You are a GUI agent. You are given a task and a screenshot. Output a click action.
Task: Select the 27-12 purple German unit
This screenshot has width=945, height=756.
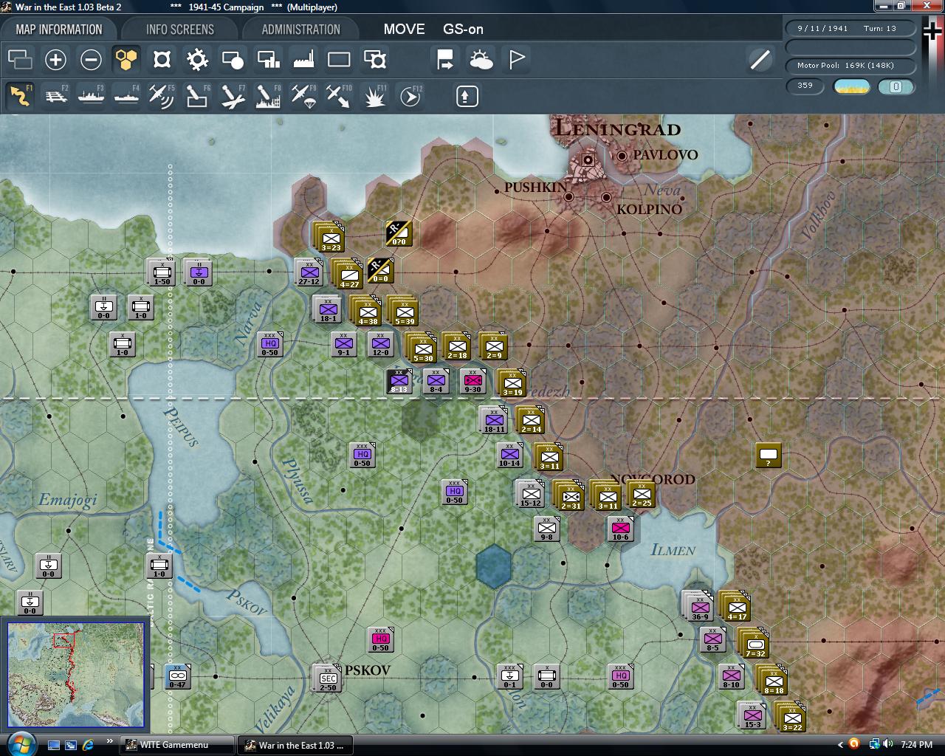(309, 272)
